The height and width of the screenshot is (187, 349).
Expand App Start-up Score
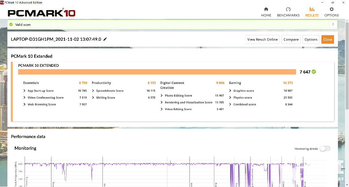[25, 91]
